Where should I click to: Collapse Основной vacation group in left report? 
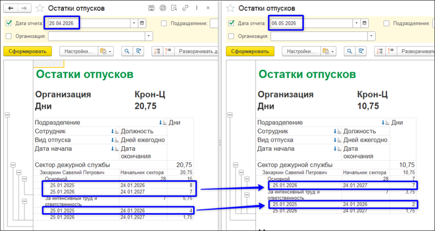(24, 179)
